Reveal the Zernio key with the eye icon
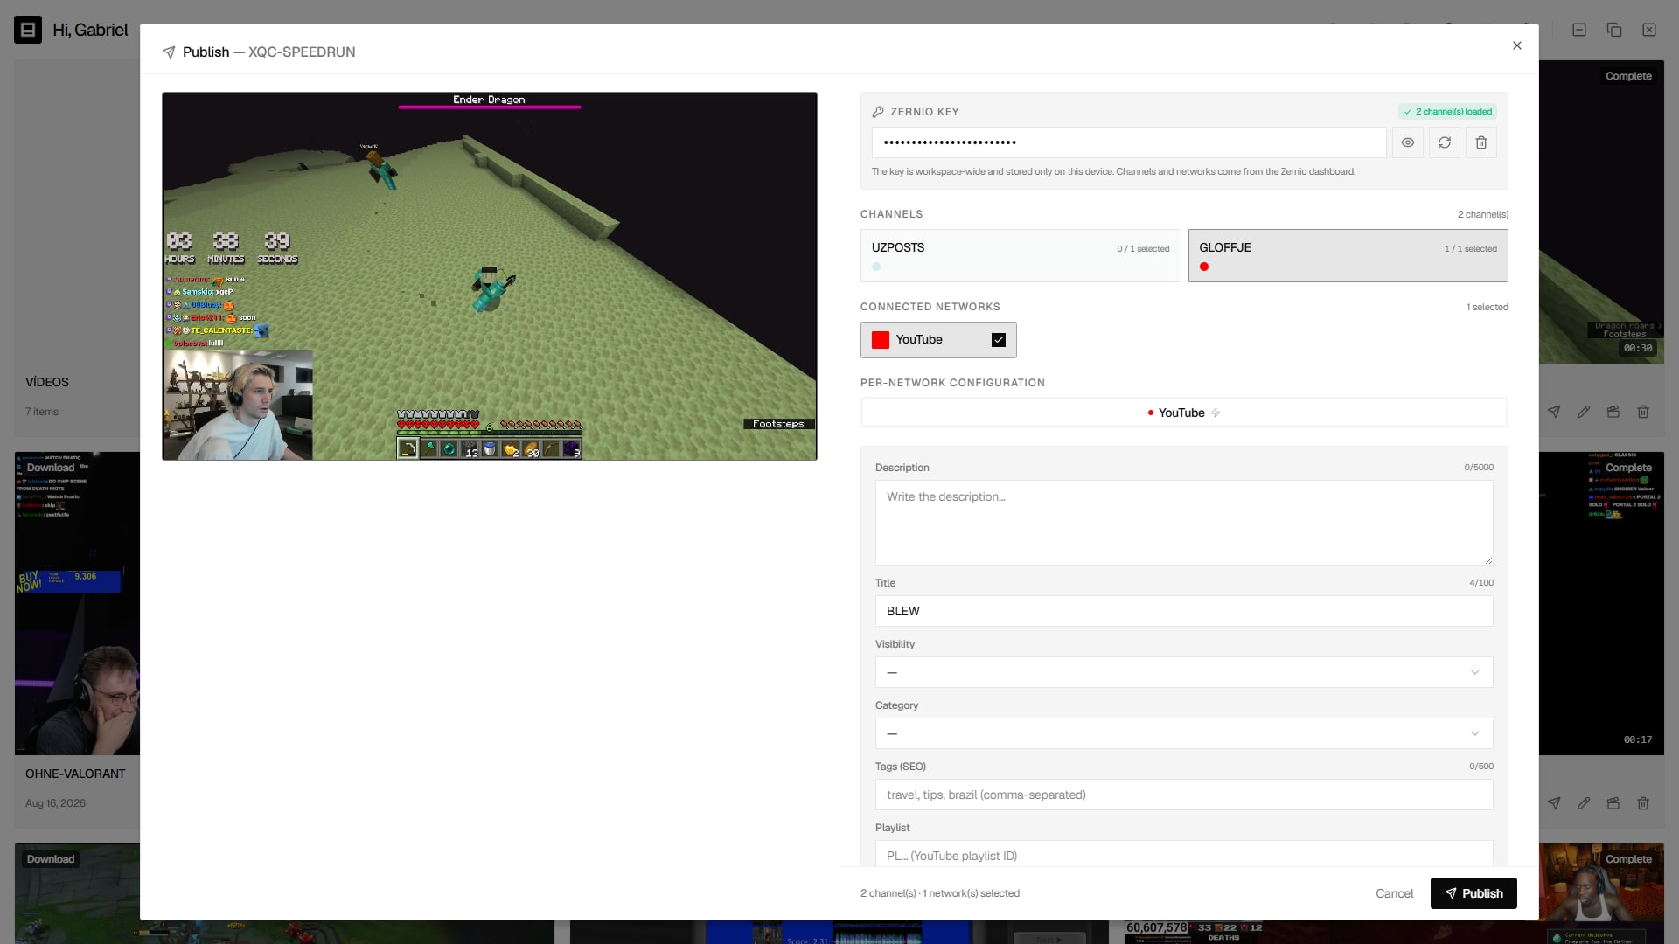The width and height of the screenshot is (1679, 944). [1407, 142]
